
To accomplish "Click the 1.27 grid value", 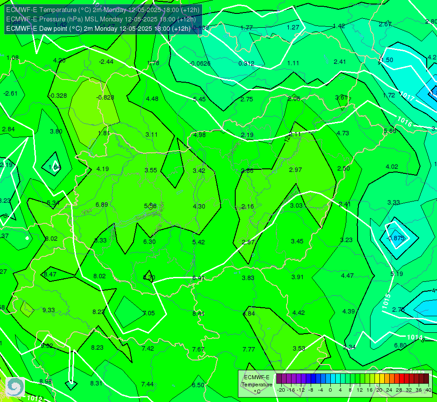I will click(293, 27).
